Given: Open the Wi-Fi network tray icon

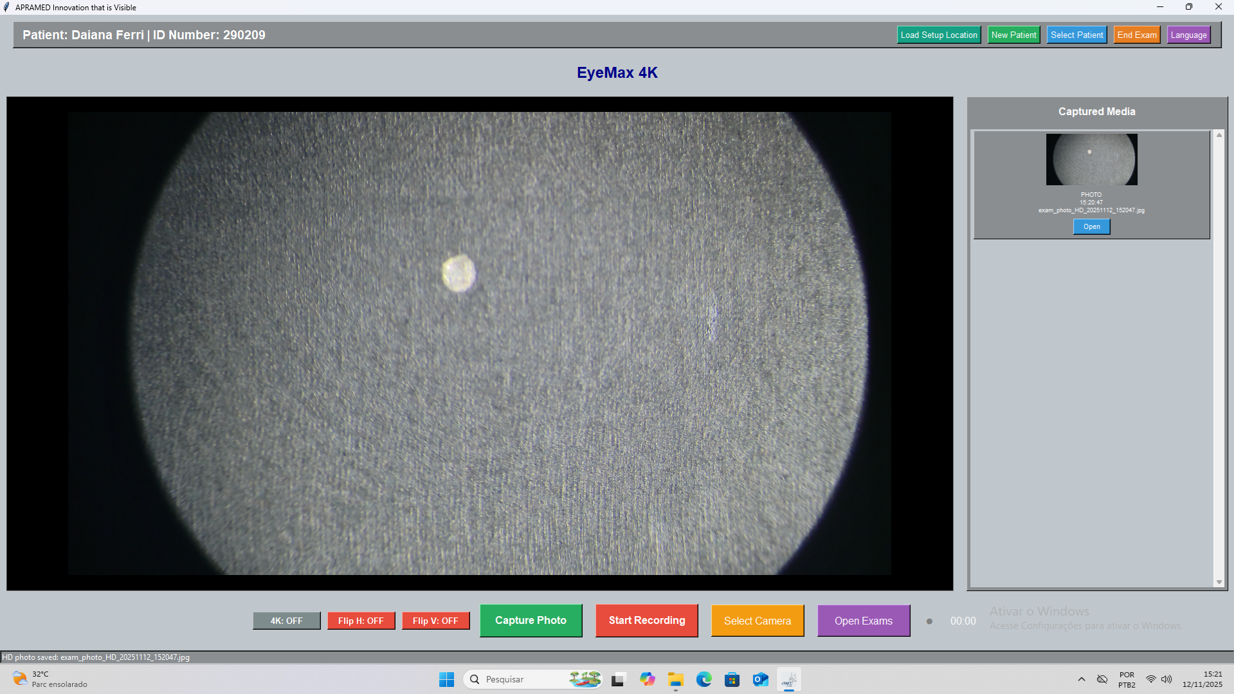Looking at the screenshot, I should pos(1151,679).
